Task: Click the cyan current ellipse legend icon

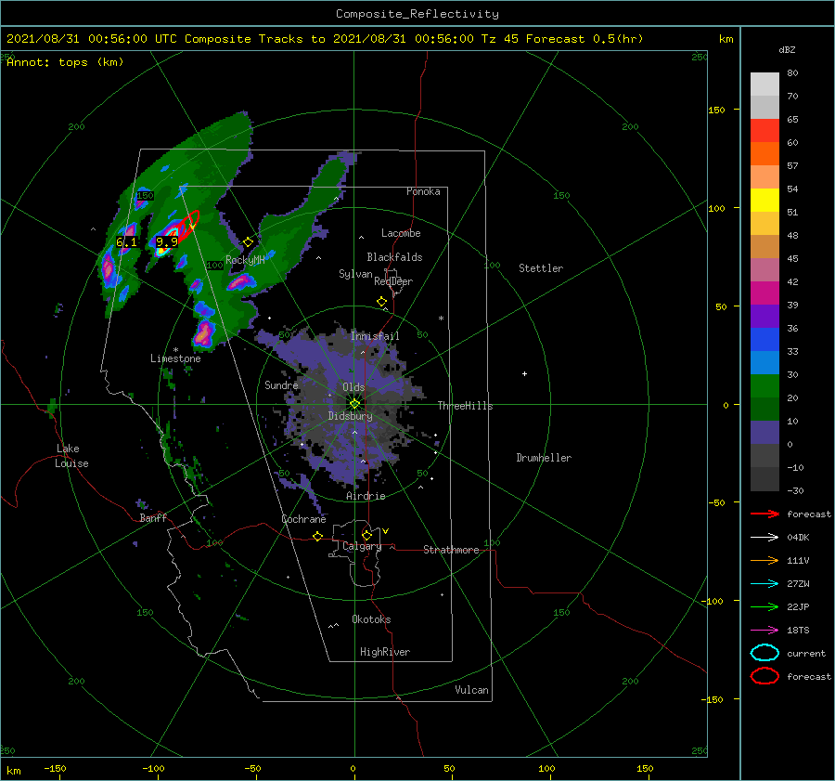Action: (x=764, y=653)
